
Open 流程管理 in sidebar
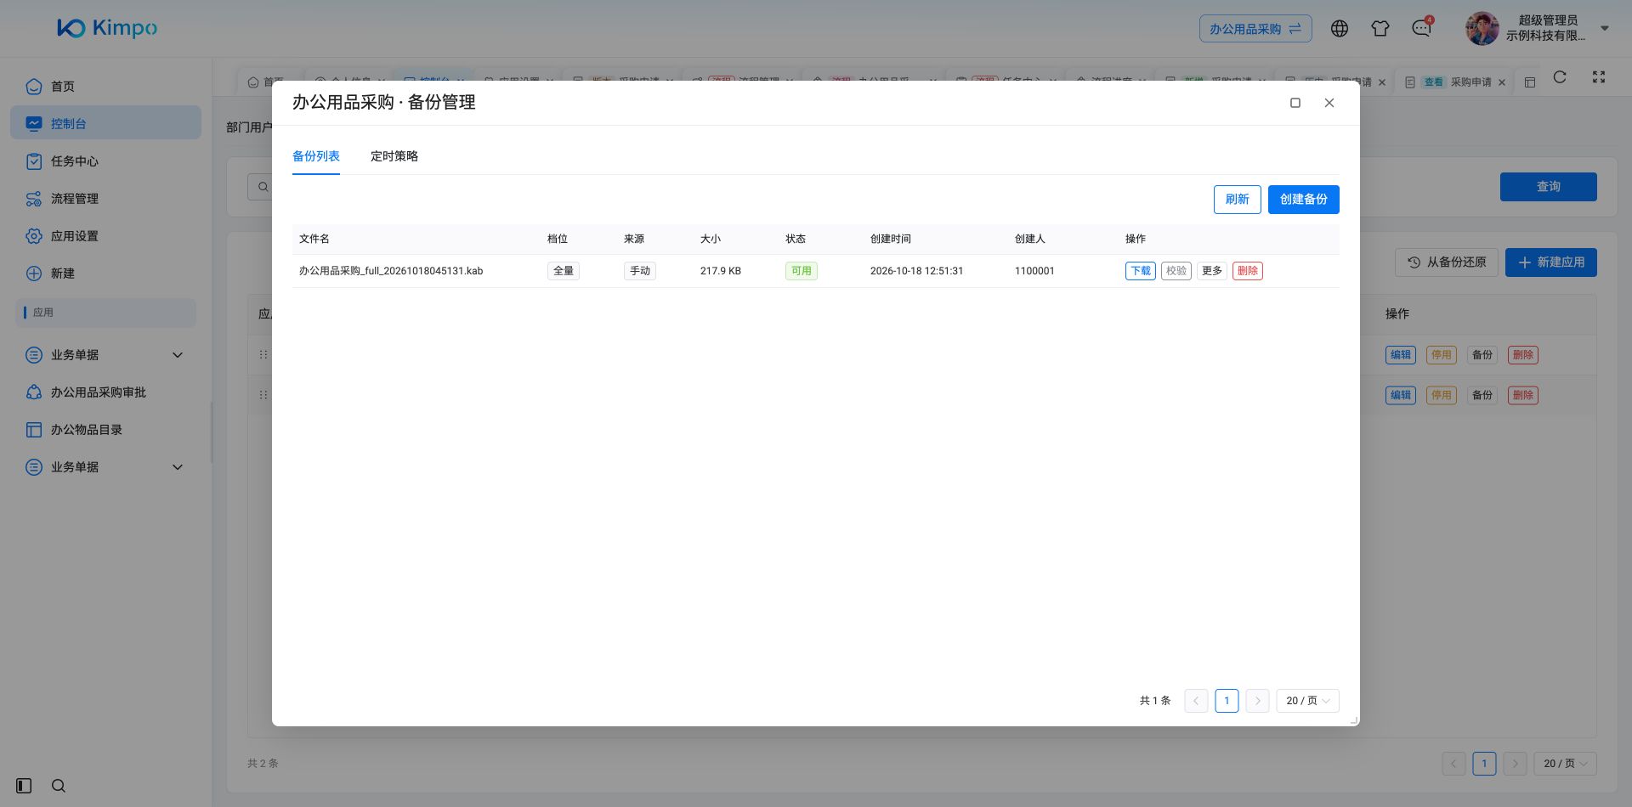(x=105, y=198)
